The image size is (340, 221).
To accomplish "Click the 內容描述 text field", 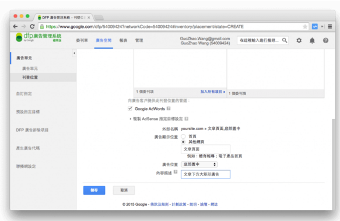I will coord(205,174).
